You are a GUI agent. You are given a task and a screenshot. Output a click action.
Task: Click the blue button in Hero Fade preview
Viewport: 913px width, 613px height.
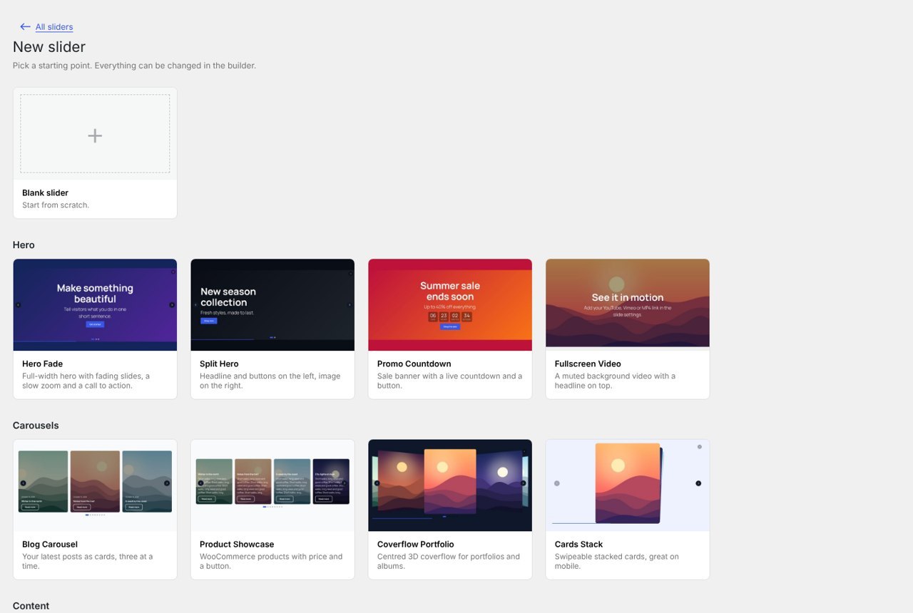click(x=95, y=324)
